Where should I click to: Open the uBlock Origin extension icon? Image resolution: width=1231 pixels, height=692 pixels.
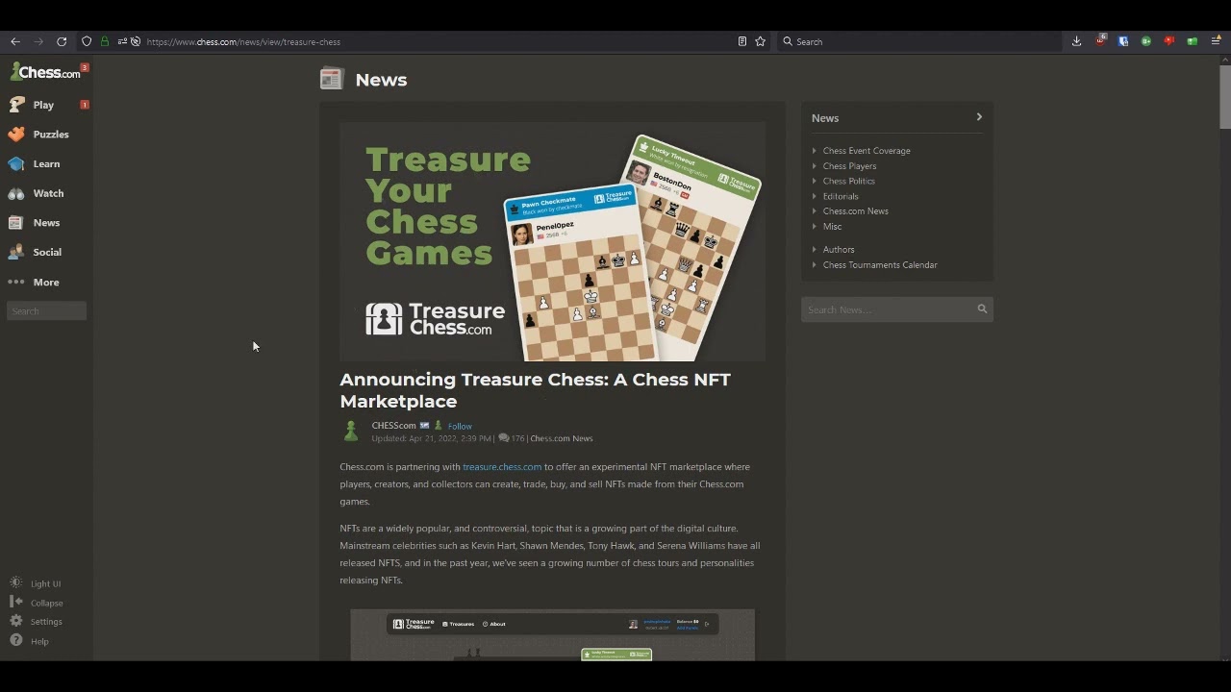[1100, 41]
